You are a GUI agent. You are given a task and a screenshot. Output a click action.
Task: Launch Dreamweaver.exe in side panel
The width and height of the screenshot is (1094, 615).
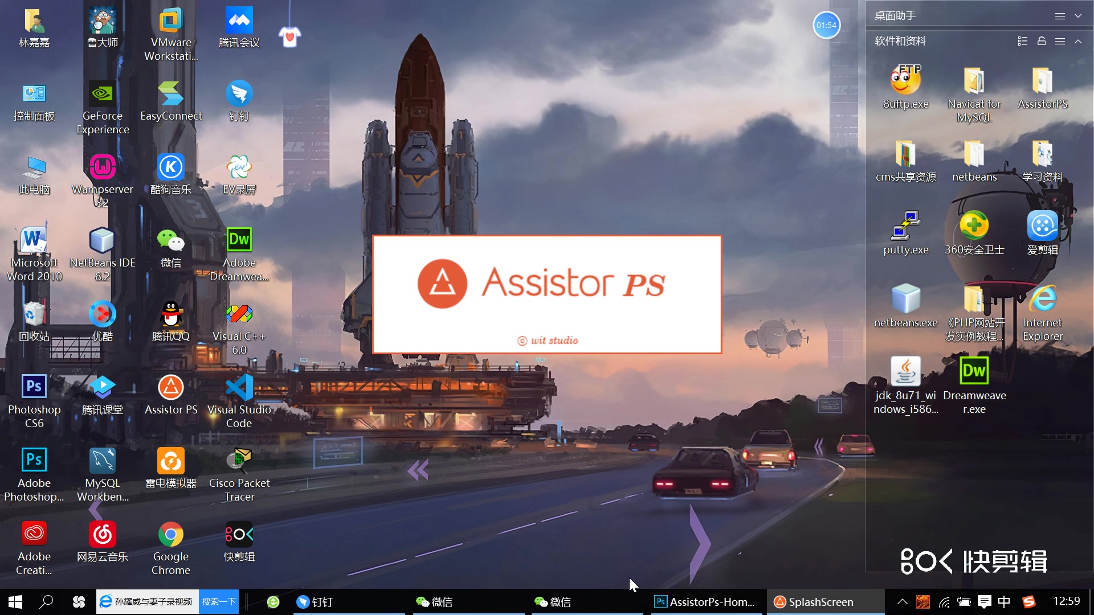click(974, 386)
